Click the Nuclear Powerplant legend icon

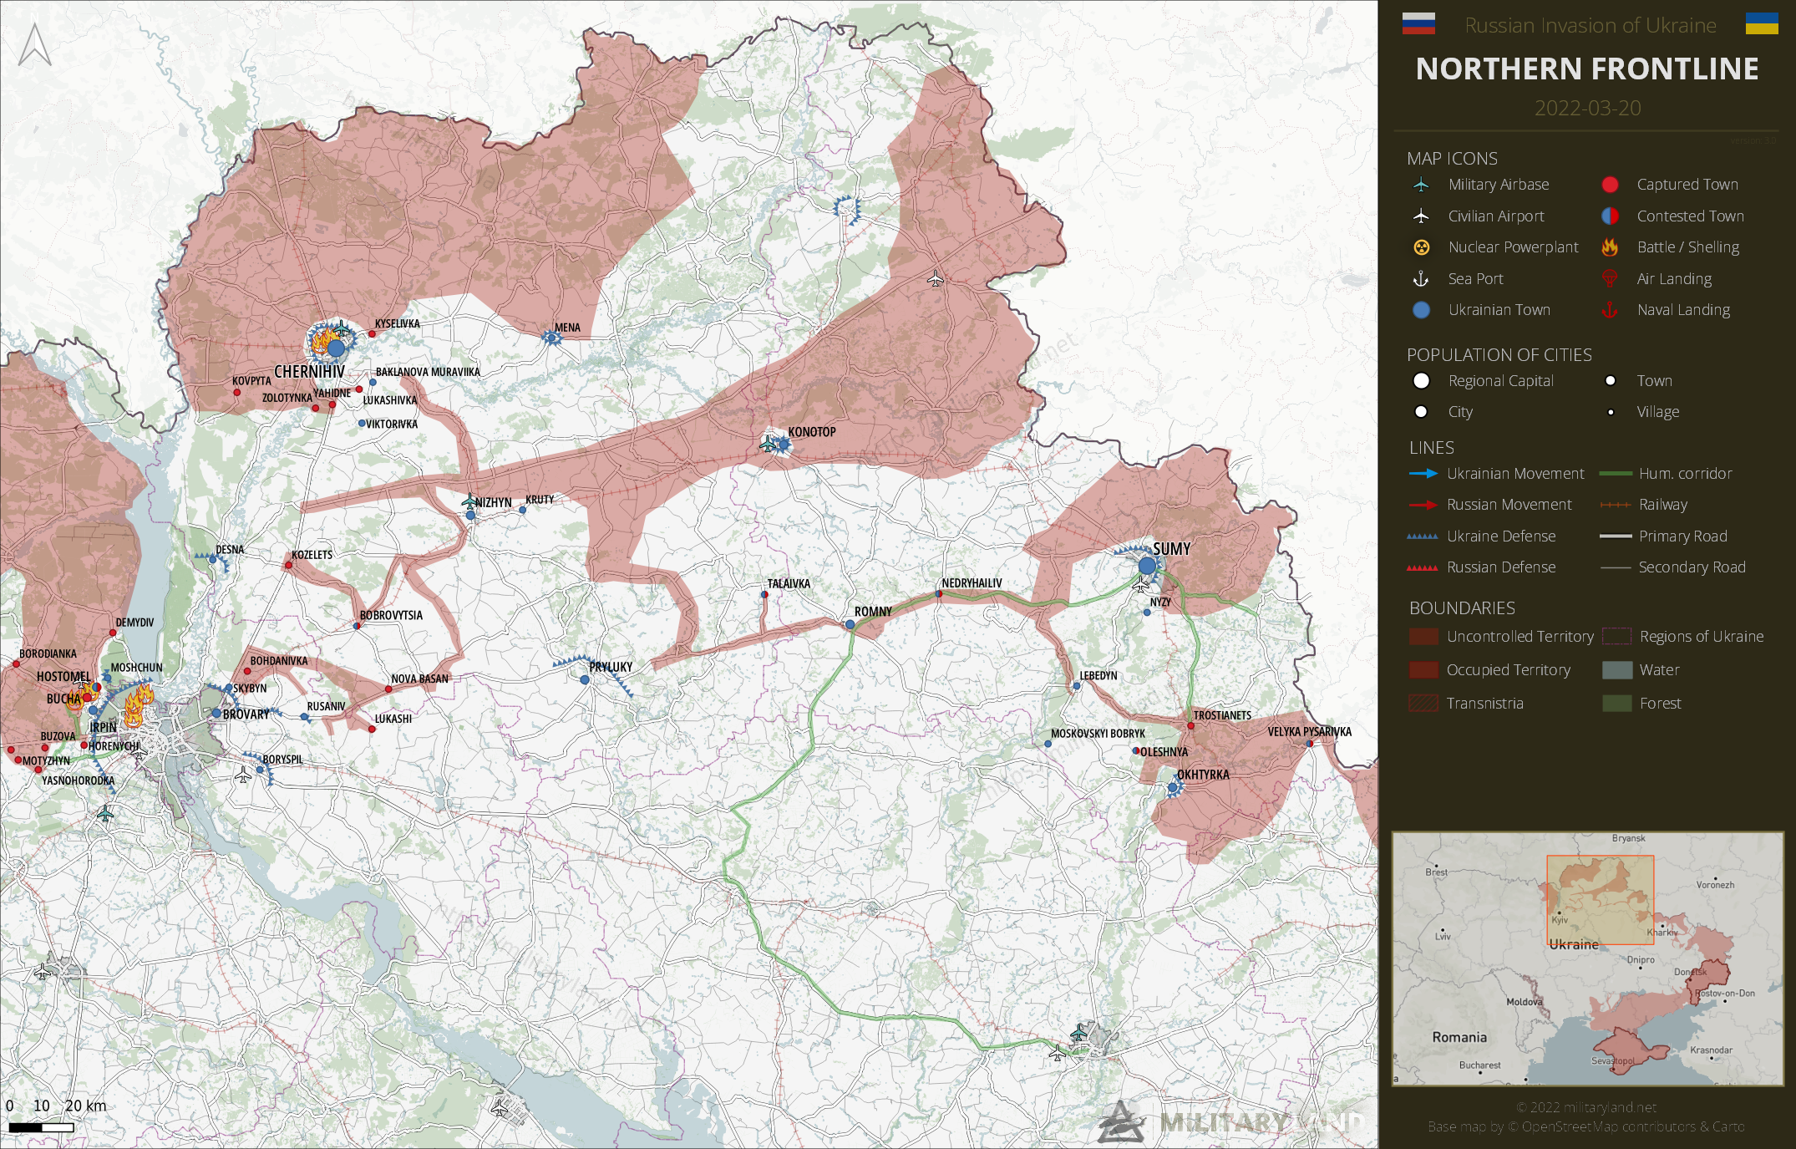(x=1421, y=247)
